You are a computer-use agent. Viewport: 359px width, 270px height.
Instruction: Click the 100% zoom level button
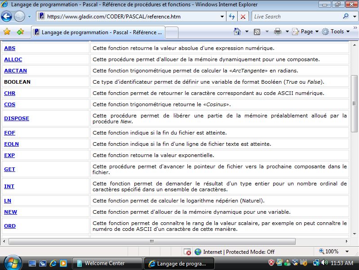[x=329, y=252]
